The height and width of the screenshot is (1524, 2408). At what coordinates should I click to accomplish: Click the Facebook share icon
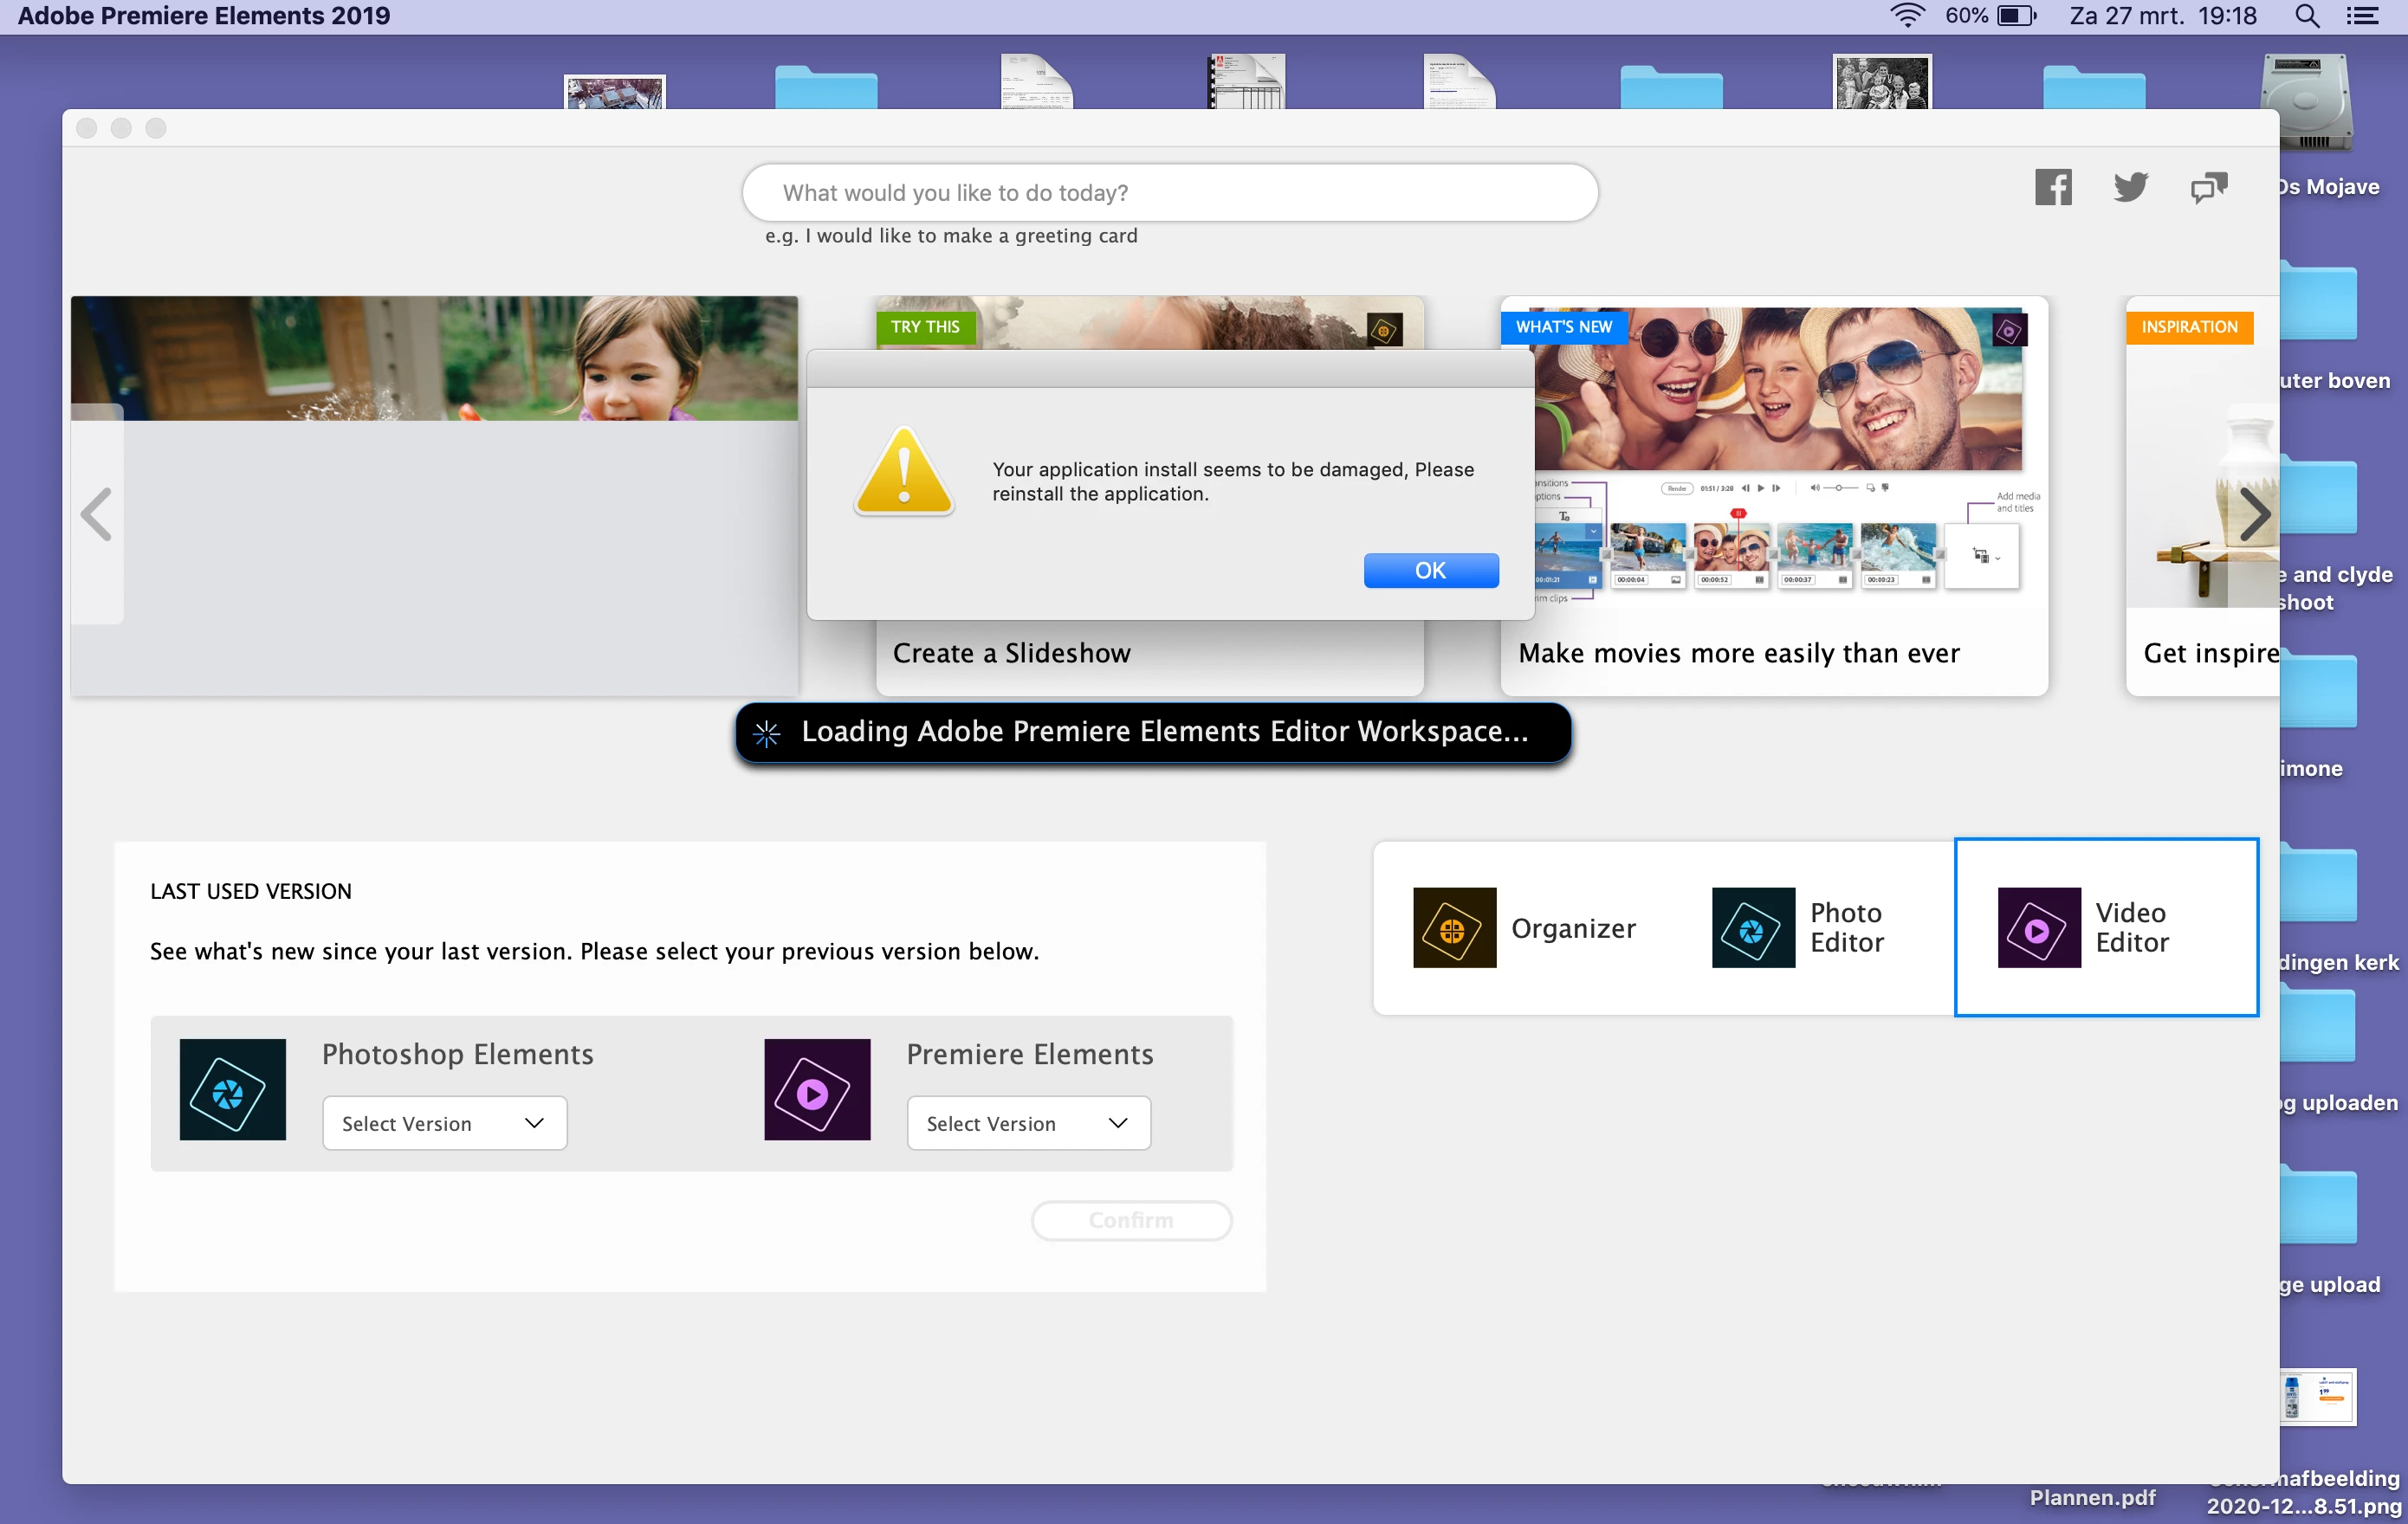pyautogui.click(x=2052, y=188)
